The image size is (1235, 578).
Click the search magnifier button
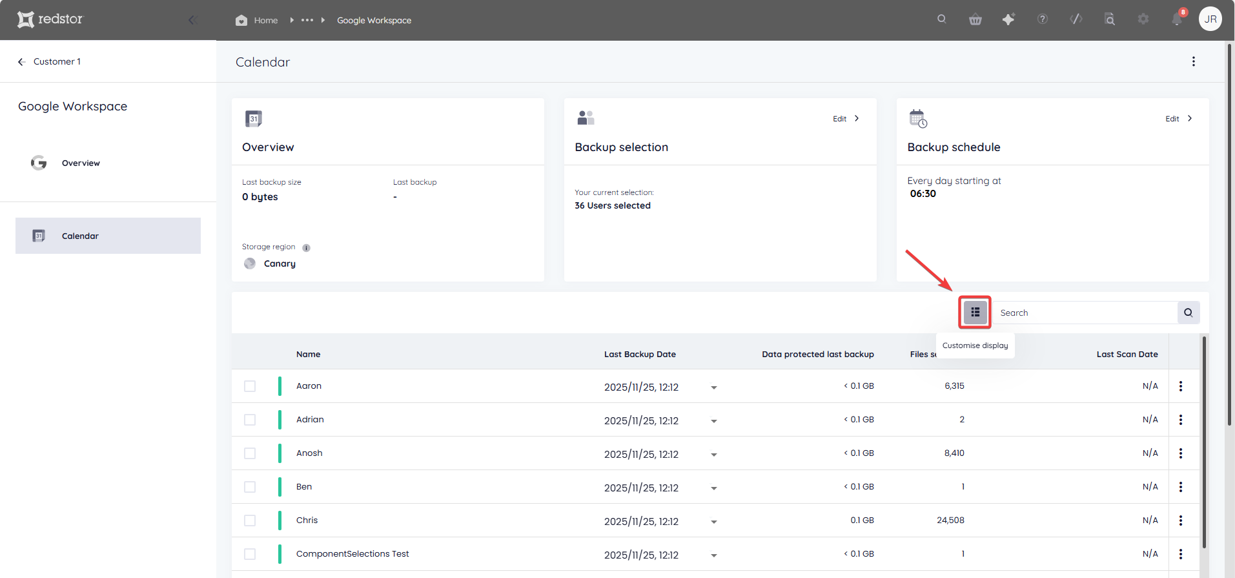pos(1189,313)
